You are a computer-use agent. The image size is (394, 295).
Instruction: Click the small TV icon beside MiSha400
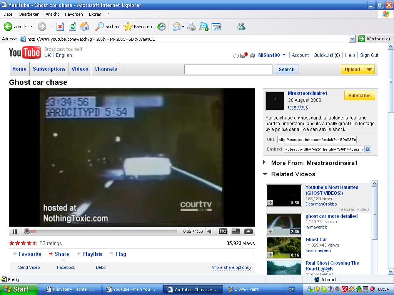pos(252,55)
